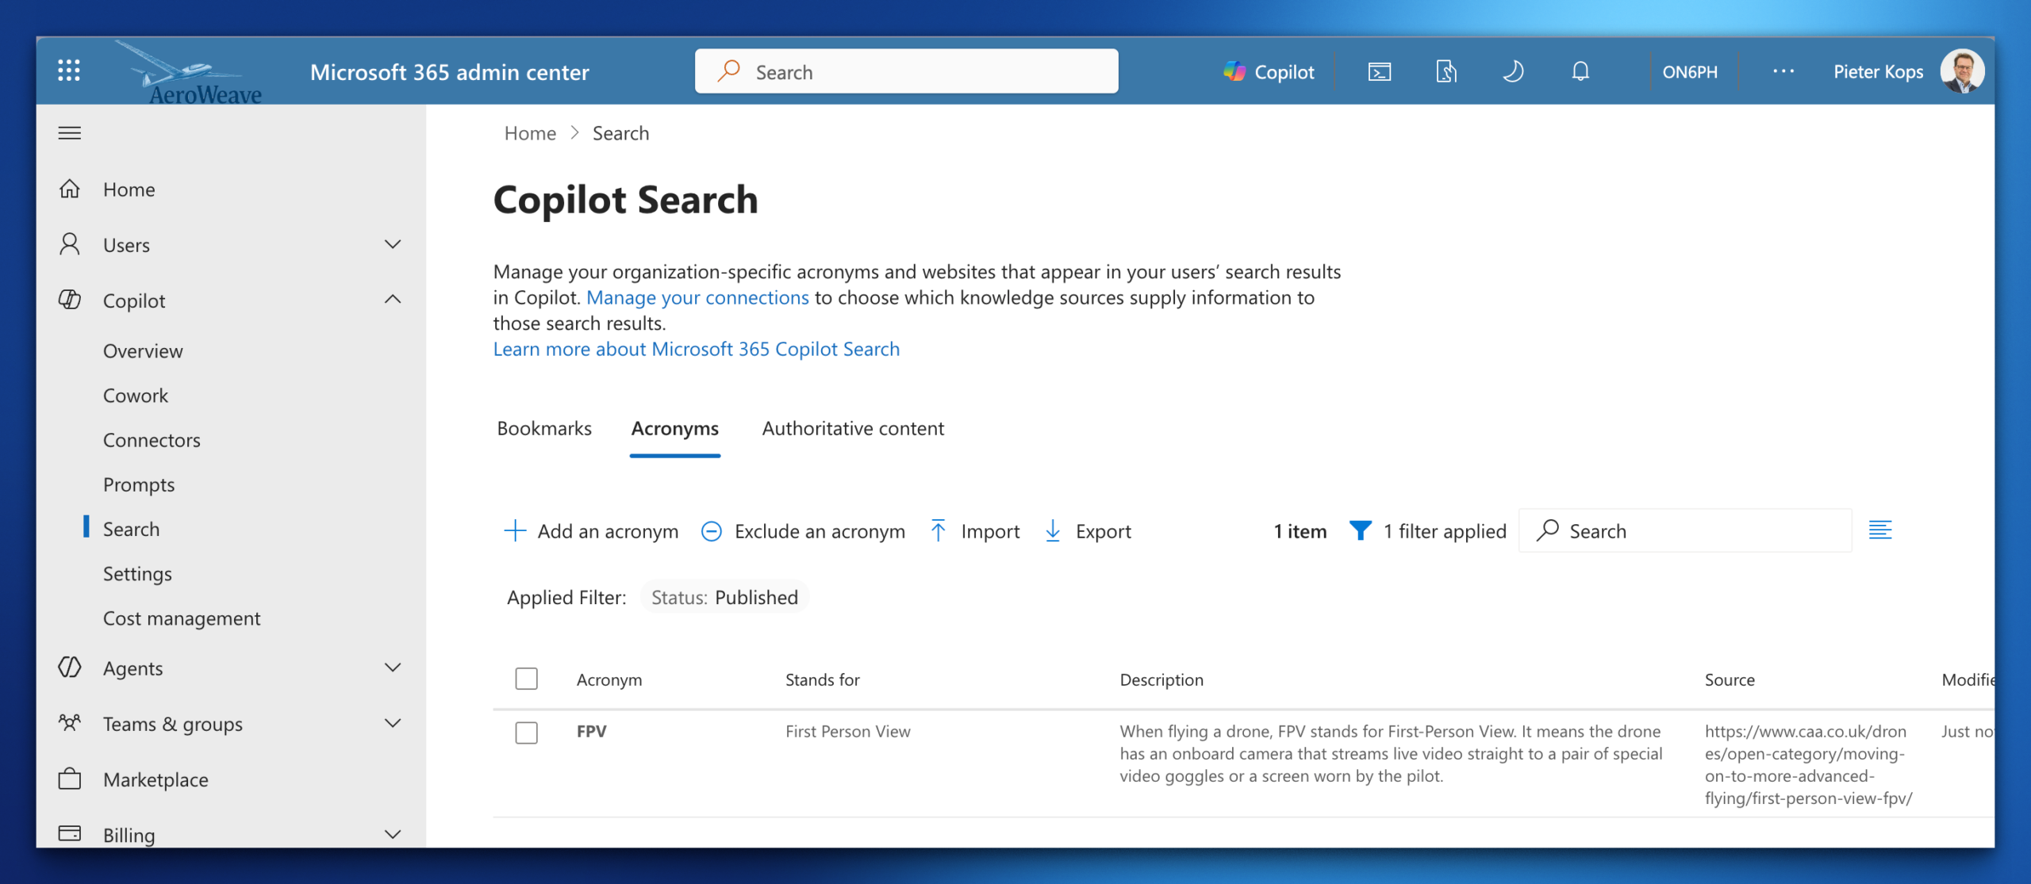
Task: Toggle the select-all checkbox in header
Action: [527, 679]
